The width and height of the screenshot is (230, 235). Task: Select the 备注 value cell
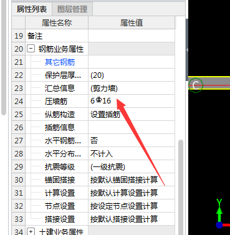click(132, 36)
